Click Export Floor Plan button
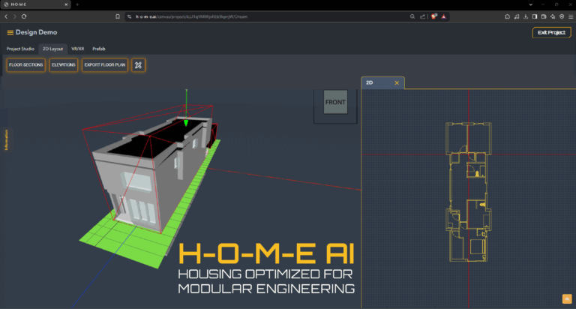The width and height of the screenshot is (576, 309). point(104,65)
